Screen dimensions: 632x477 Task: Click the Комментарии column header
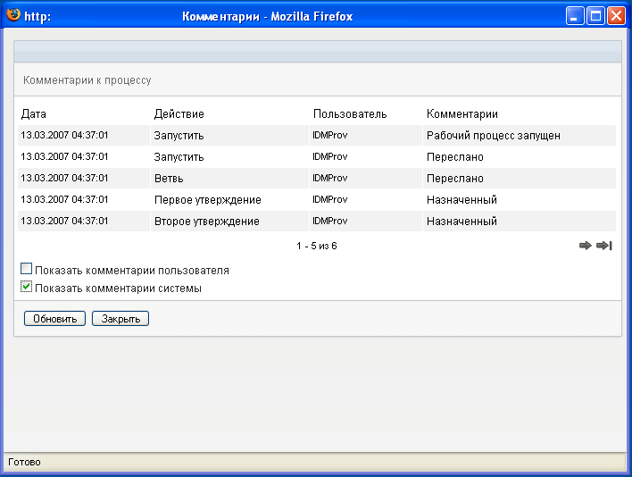pyautogui.click(x=462, y=114)
